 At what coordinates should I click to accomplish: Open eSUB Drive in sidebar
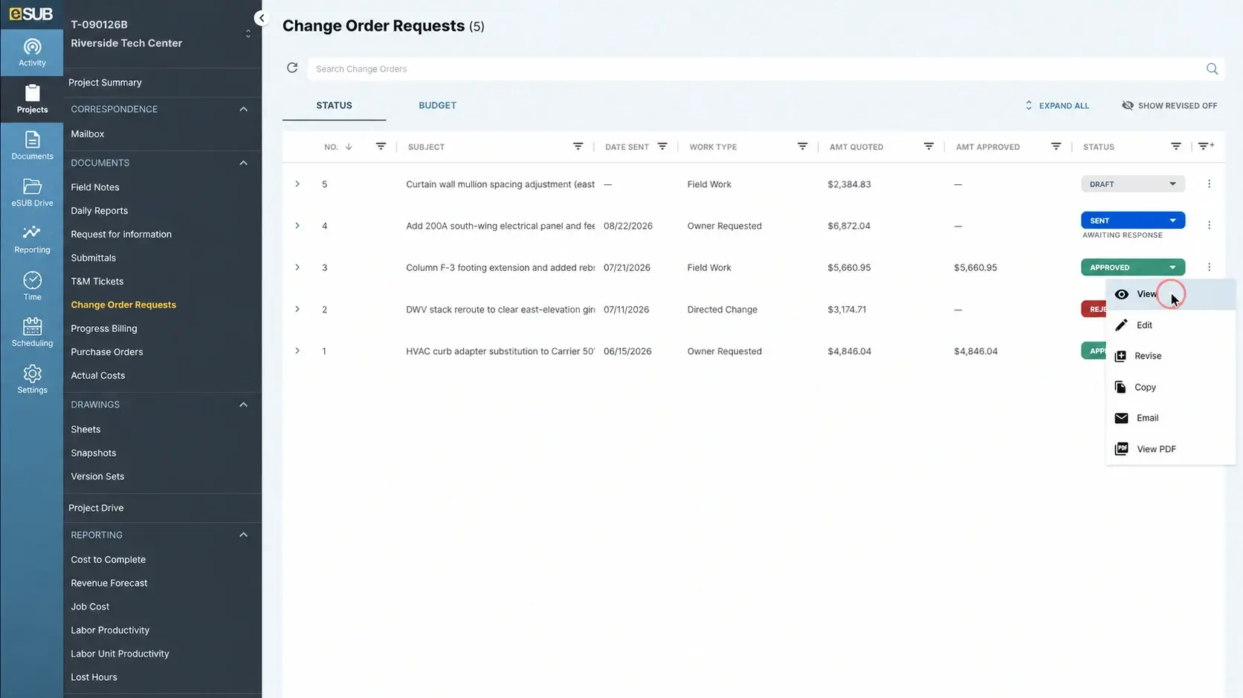pos(32,193)
